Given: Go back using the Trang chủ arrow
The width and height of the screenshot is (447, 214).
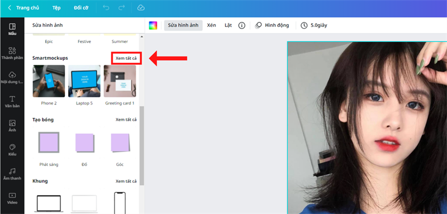Looking at the screenshot, I should pos(9,8).
